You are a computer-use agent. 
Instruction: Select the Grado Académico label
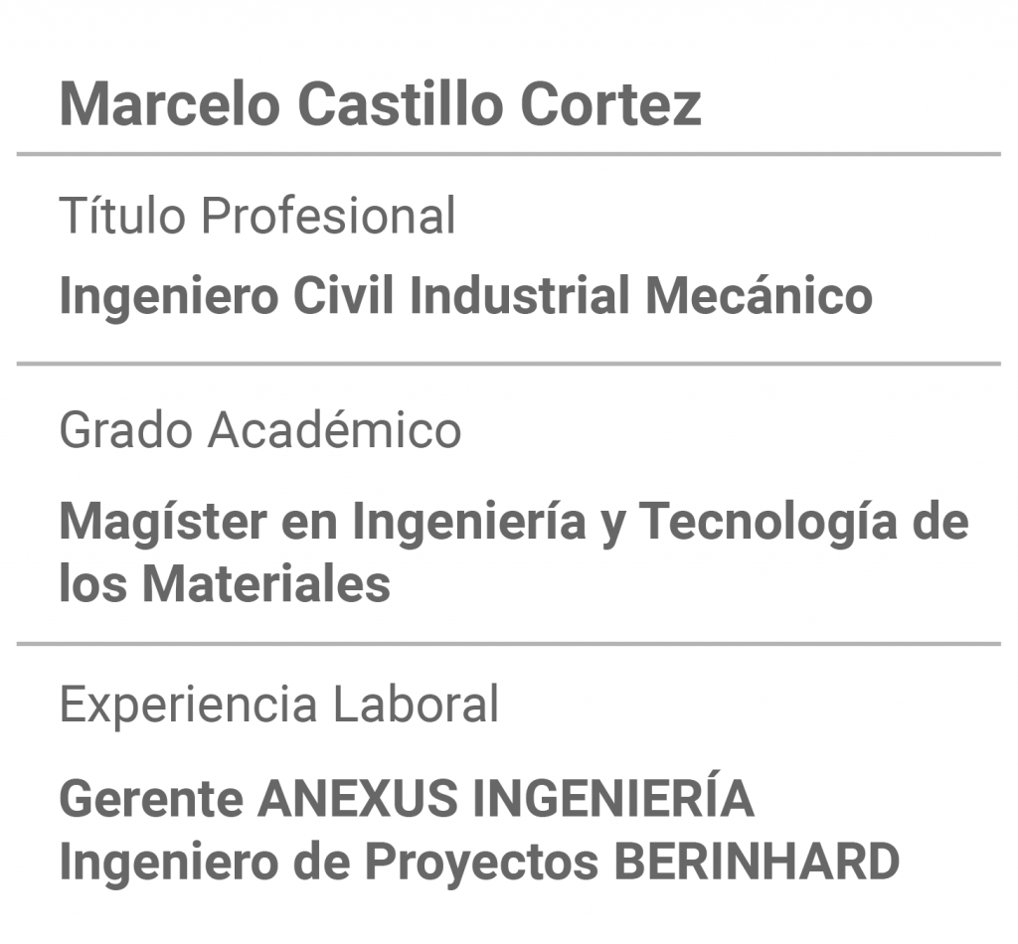tap(260, 429)
